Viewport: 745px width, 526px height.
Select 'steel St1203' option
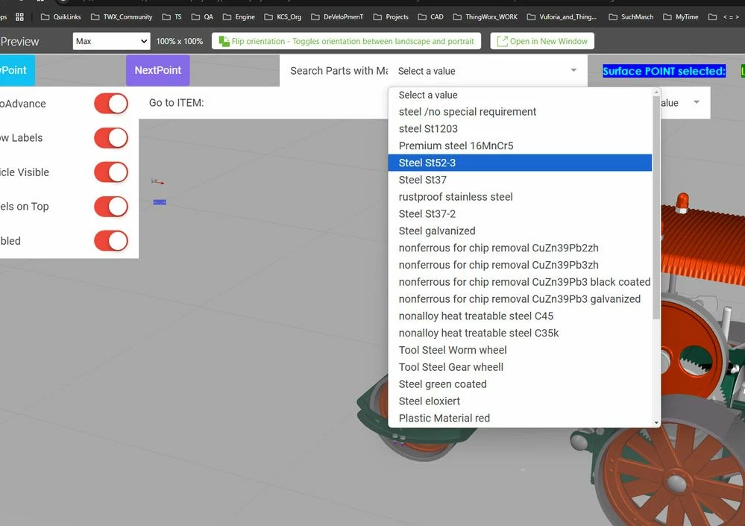click(520, 129)
